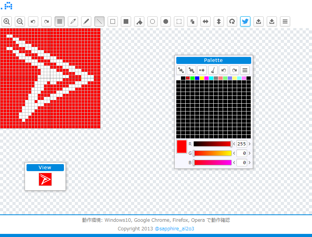Screen dimensions: 312x237
Task: Rotate the image with the rotate icon
Action: pyautogui.click(x=232, y=21)
